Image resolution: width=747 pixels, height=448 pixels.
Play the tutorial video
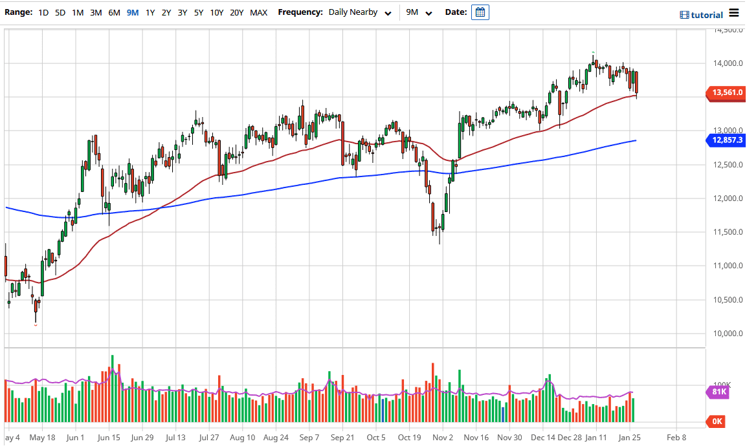point(700,14)
